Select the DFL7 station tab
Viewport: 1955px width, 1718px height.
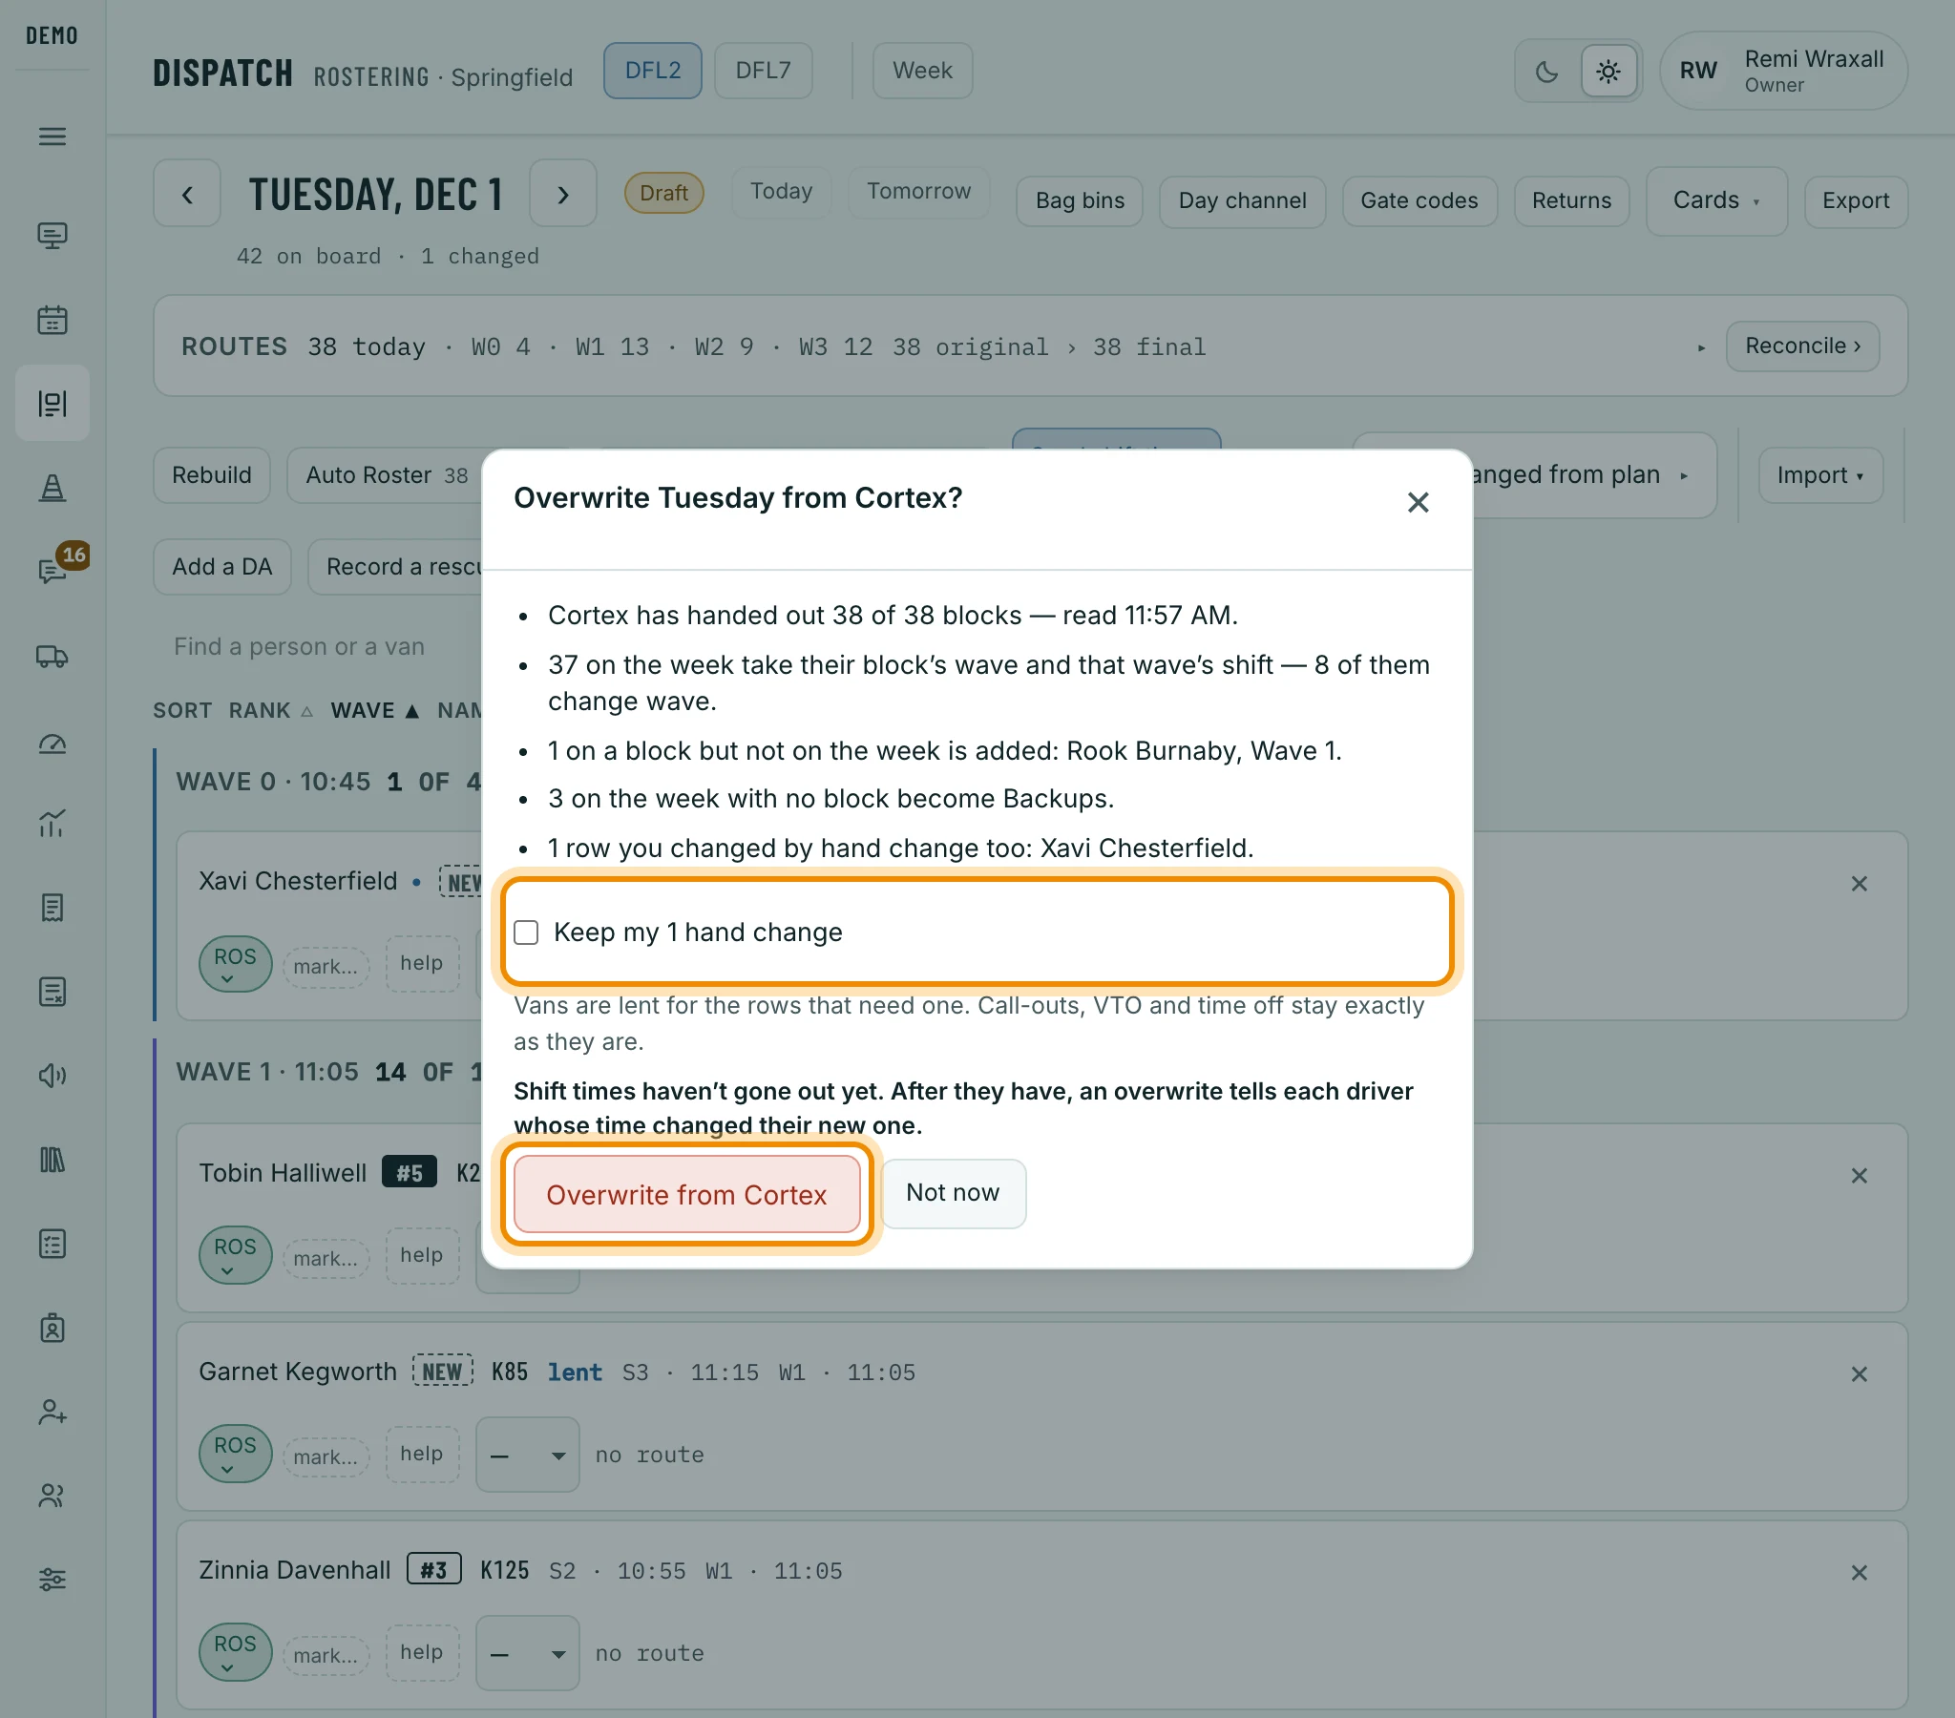pyautogui.click(x=763, y=71)
